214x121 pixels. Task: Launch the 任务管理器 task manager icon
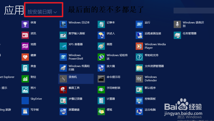[177, 35]
